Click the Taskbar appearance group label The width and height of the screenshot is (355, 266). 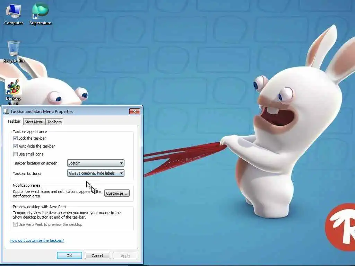30,132
